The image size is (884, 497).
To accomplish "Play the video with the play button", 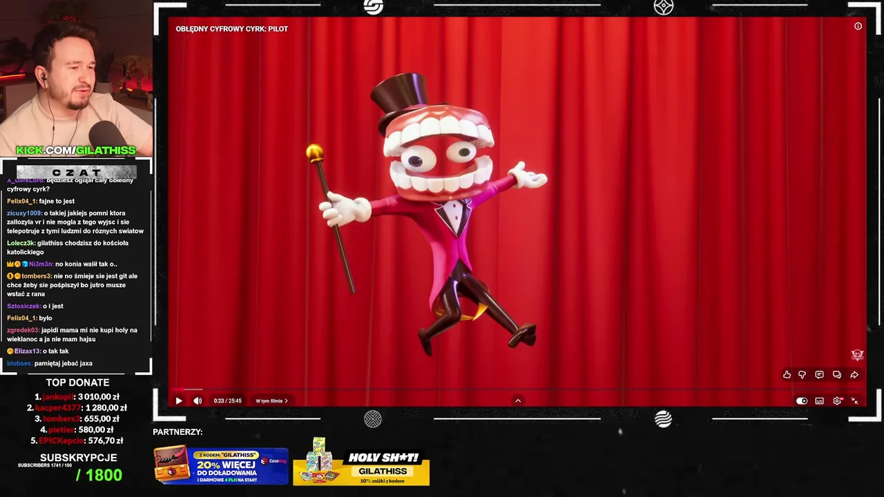I will (179, 400).
